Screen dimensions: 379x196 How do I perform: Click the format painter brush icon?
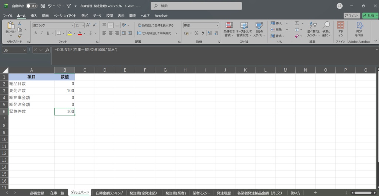click(x=20, y=36)
